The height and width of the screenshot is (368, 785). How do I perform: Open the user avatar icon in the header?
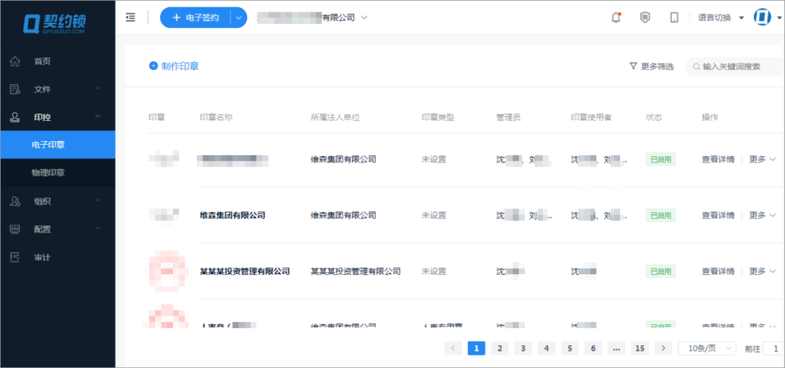pos(762,17)
